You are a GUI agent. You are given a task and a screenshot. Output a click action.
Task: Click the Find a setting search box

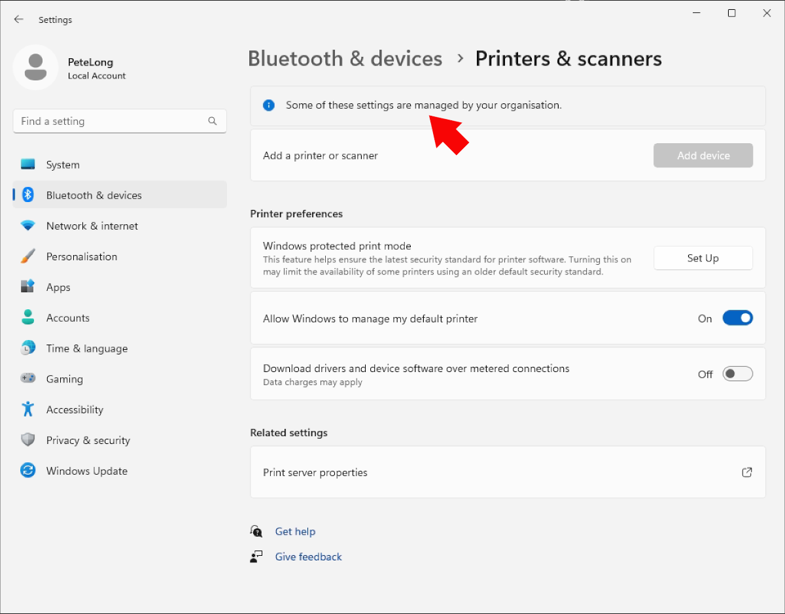tap(120, 121)
